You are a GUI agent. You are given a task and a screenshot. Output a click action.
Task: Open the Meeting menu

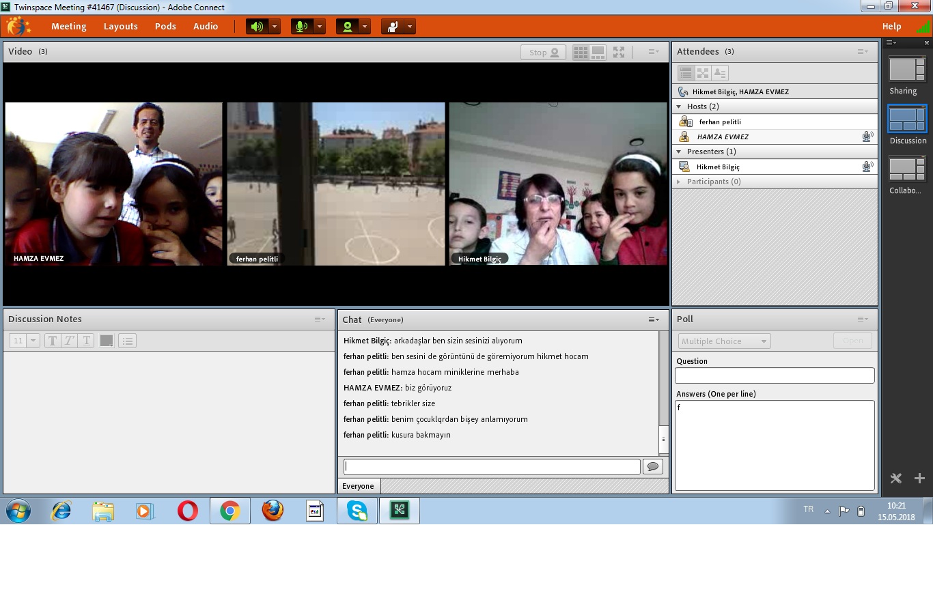[68, 27]
